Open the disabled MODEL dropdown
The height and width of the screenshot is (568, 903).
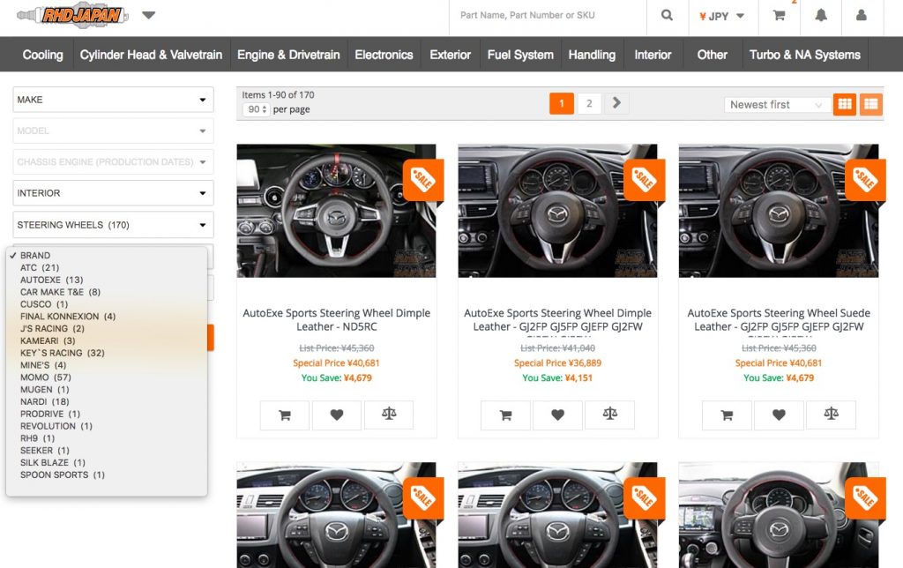click(113, 131)
